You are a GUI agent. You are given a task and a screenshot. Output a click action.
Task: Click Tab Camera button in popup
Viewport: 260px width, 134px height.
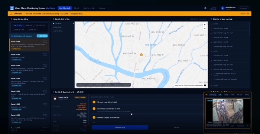click(240, 126)
